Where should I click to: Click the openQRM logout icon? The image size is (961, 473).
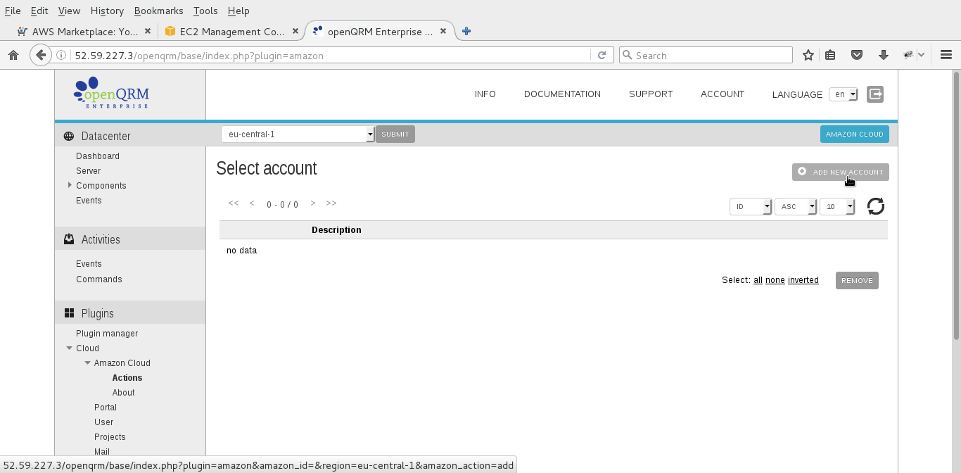click(875, 94)
